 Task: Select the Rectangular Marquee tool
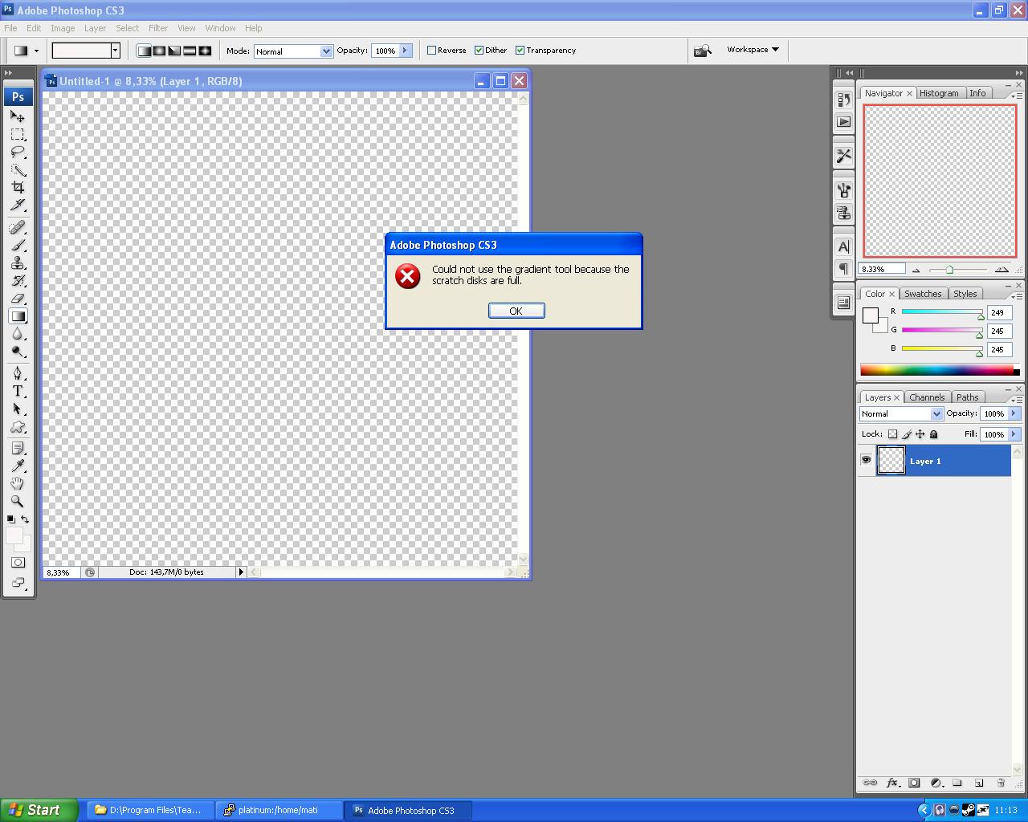(x=17, y=134)
